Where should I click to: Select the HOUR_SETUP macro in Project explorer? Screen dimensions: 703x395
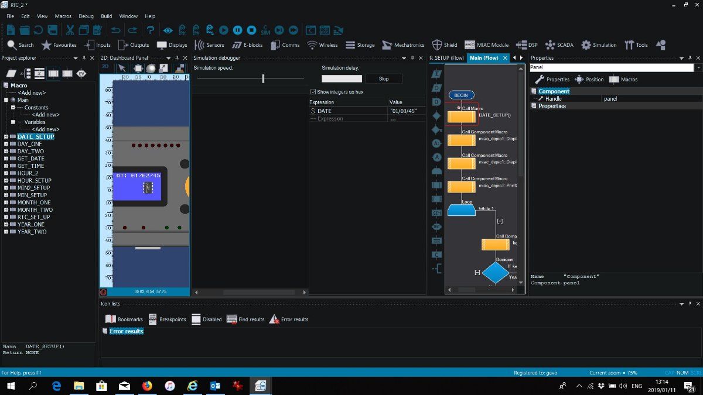[34, 181]
